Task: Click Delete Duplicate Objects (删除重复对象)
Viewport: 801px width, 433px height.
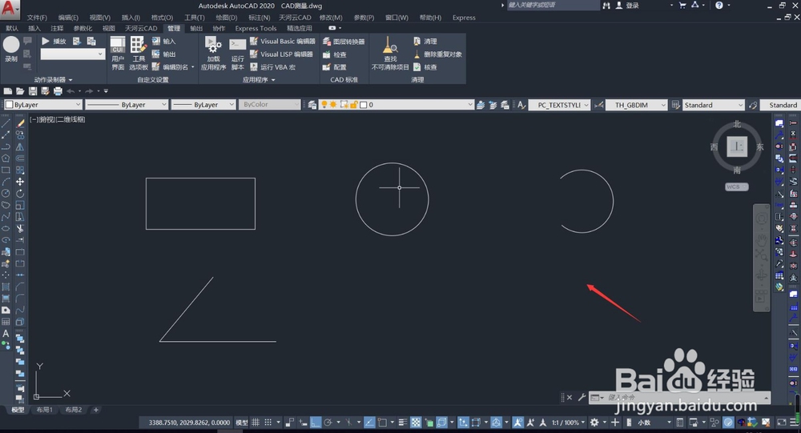Action: [438, 54]
